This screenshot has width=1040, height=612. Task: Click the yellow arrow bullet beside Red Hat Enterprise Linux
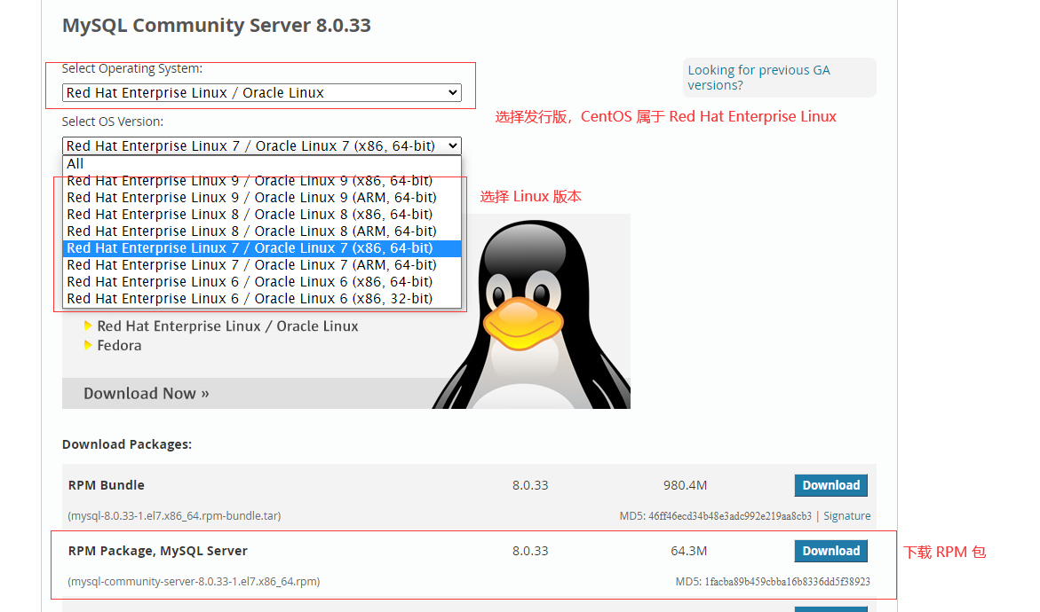coord(88,326)
